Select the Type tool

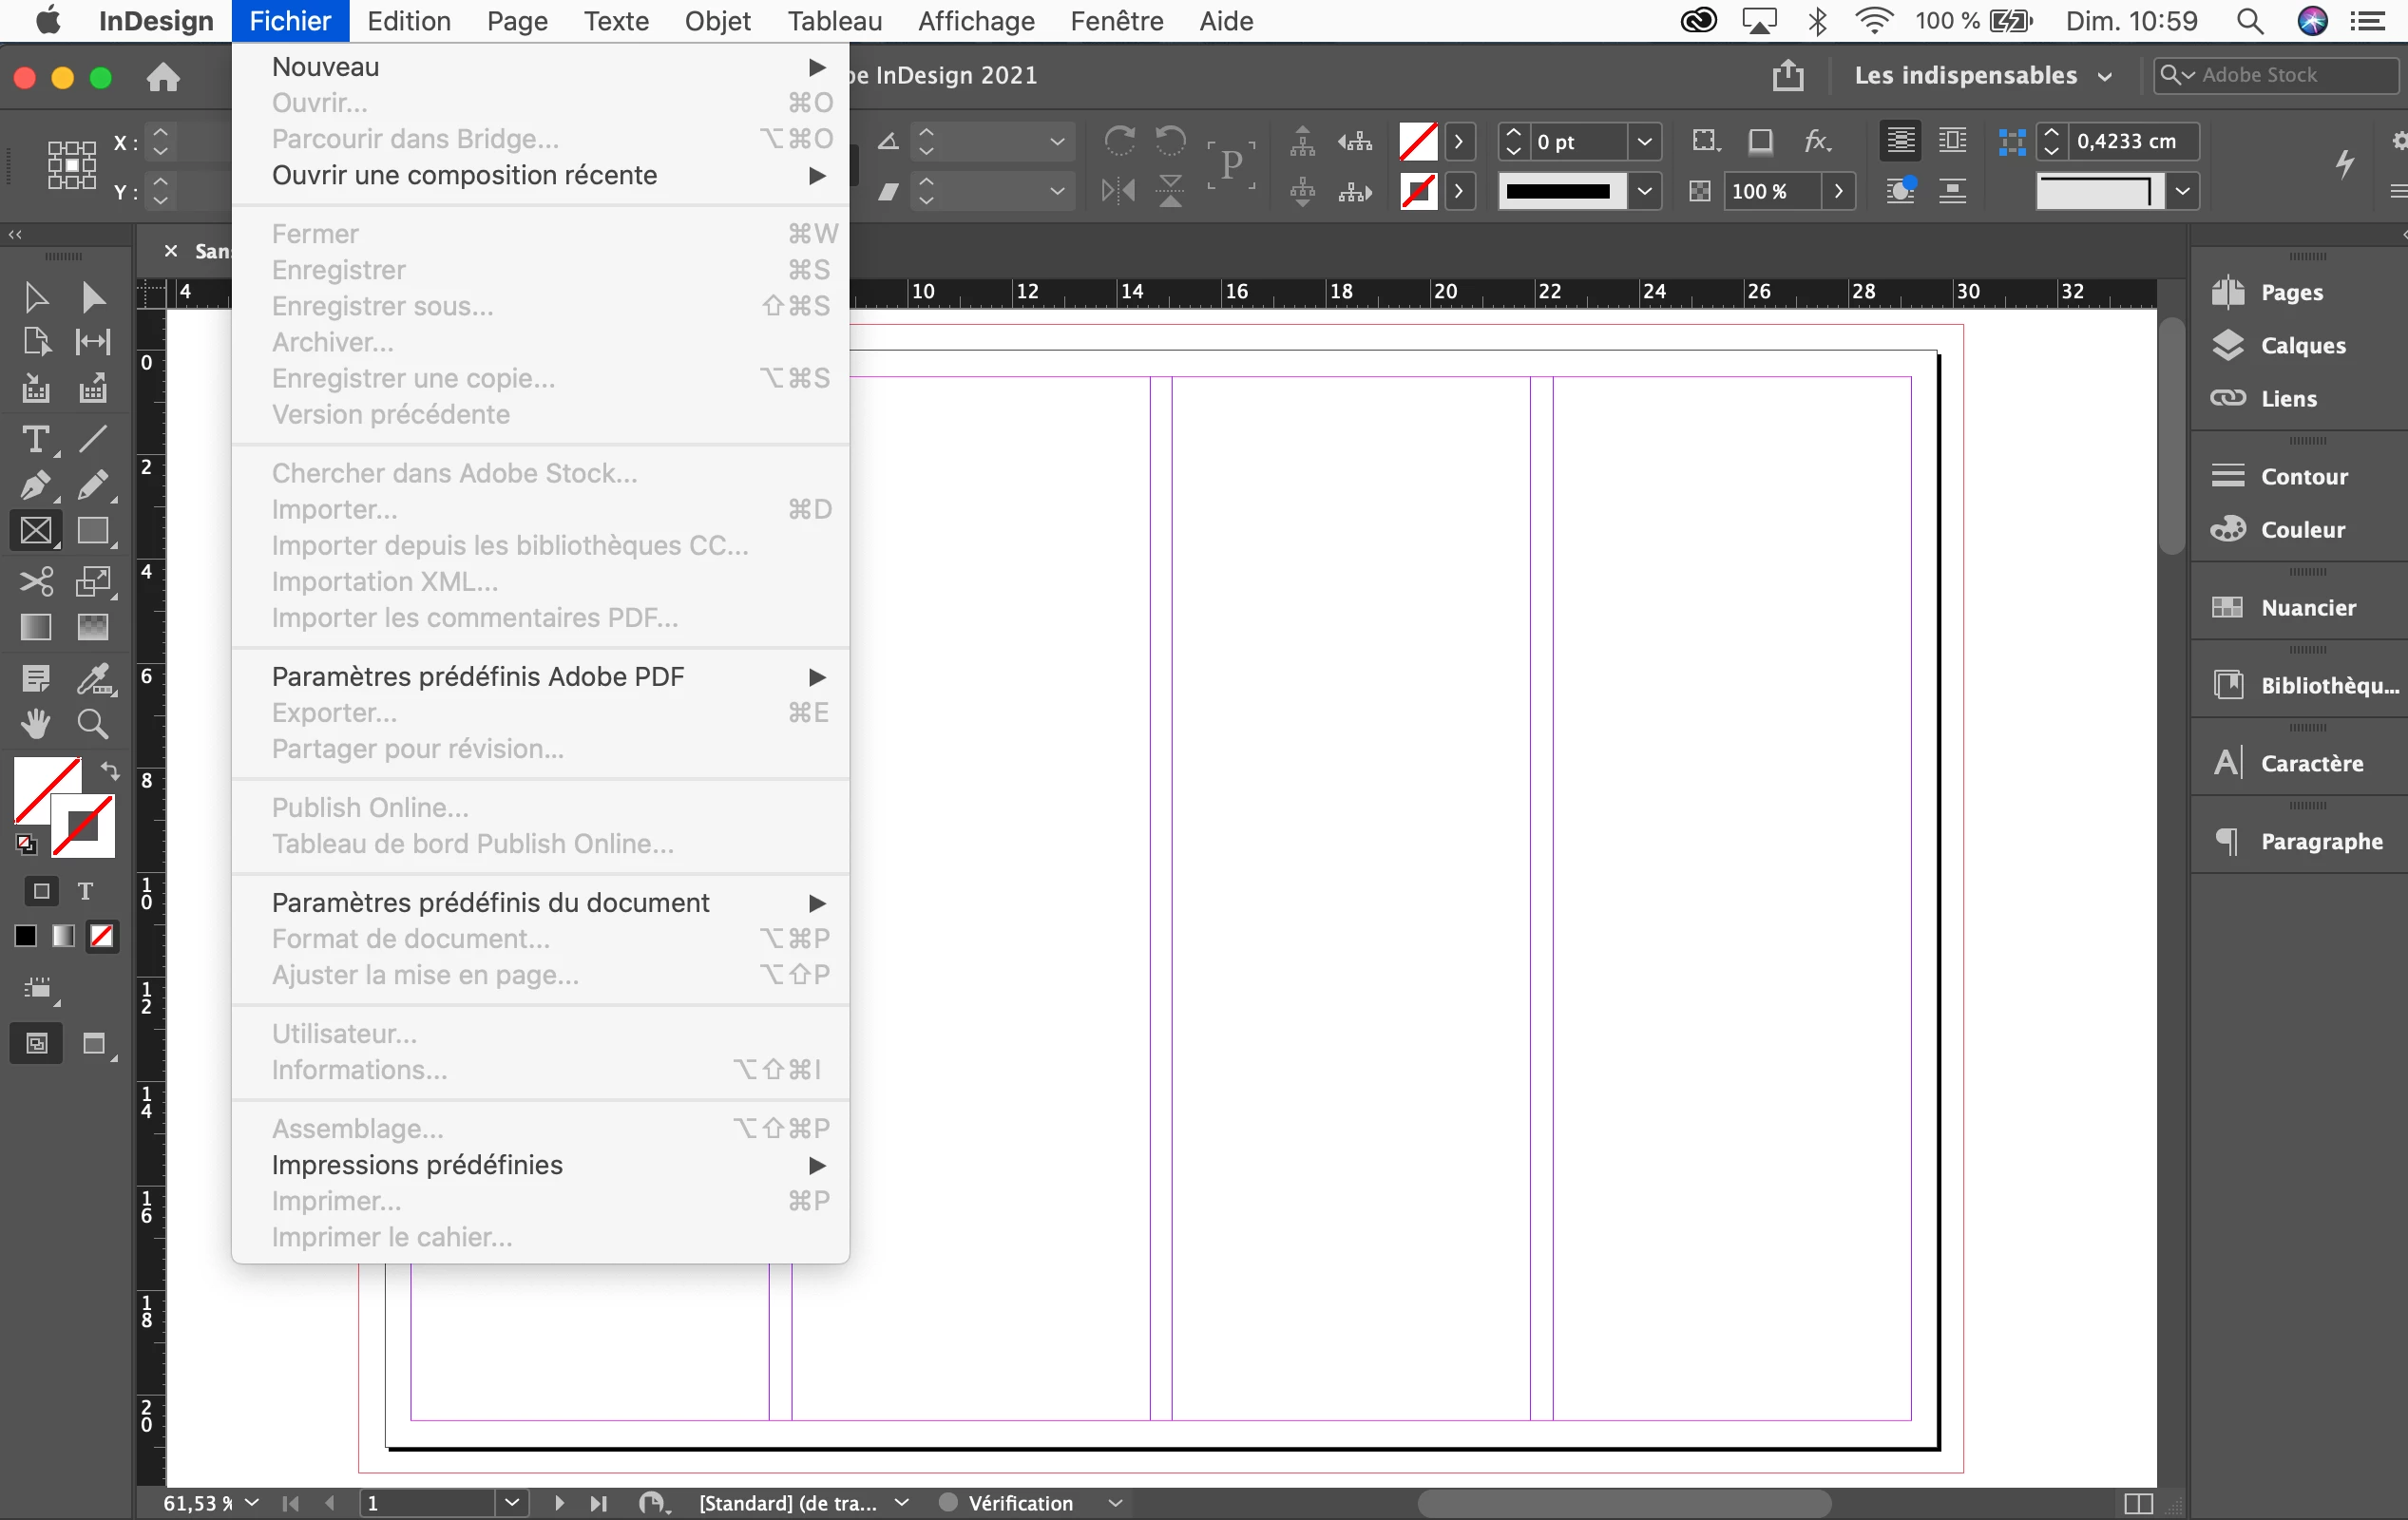(x=35, y=439)
